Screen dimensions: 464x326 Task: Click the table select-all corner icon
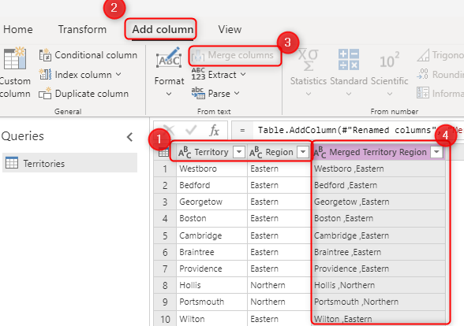click(163, 153)
